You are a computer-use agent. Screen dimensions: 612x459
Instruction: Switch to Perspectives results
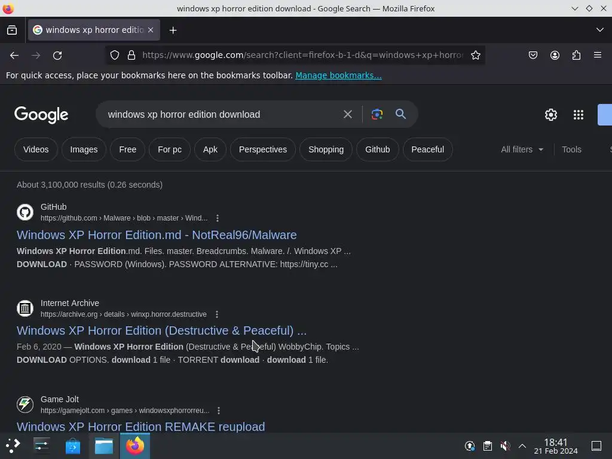[263, 149]
